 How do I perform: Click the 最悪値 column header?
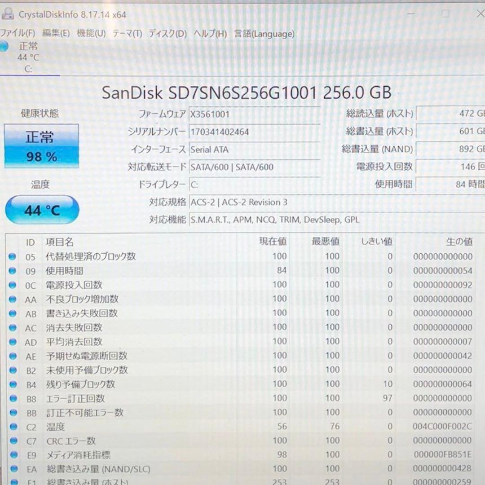pos(326,241)
